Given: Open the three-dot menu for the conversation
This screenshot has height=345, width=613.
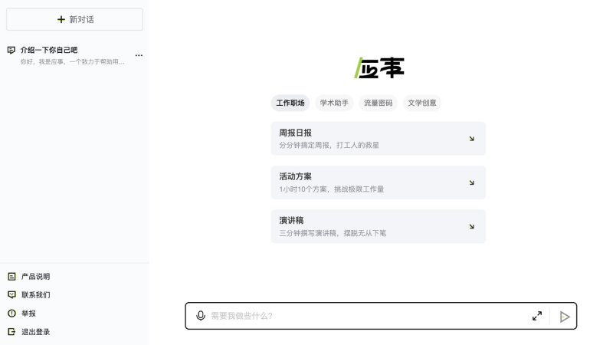Looking at the screenshot, I should (x=139, y=55).
